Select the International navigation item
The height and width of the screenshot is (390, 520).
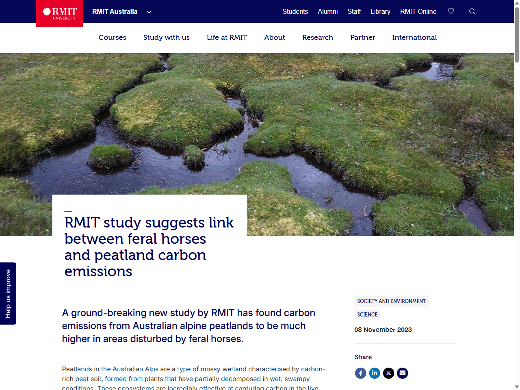point(414,37)
